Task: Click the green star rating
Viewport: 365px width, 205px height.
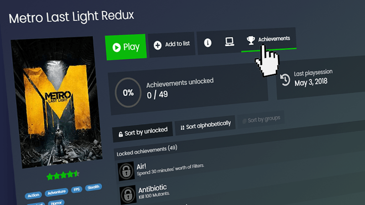Action: [63, 175]
